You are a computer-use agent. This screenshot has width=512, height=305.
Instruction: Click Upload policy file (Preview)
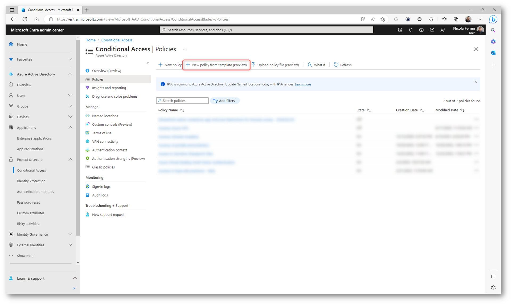coord(275,65)
